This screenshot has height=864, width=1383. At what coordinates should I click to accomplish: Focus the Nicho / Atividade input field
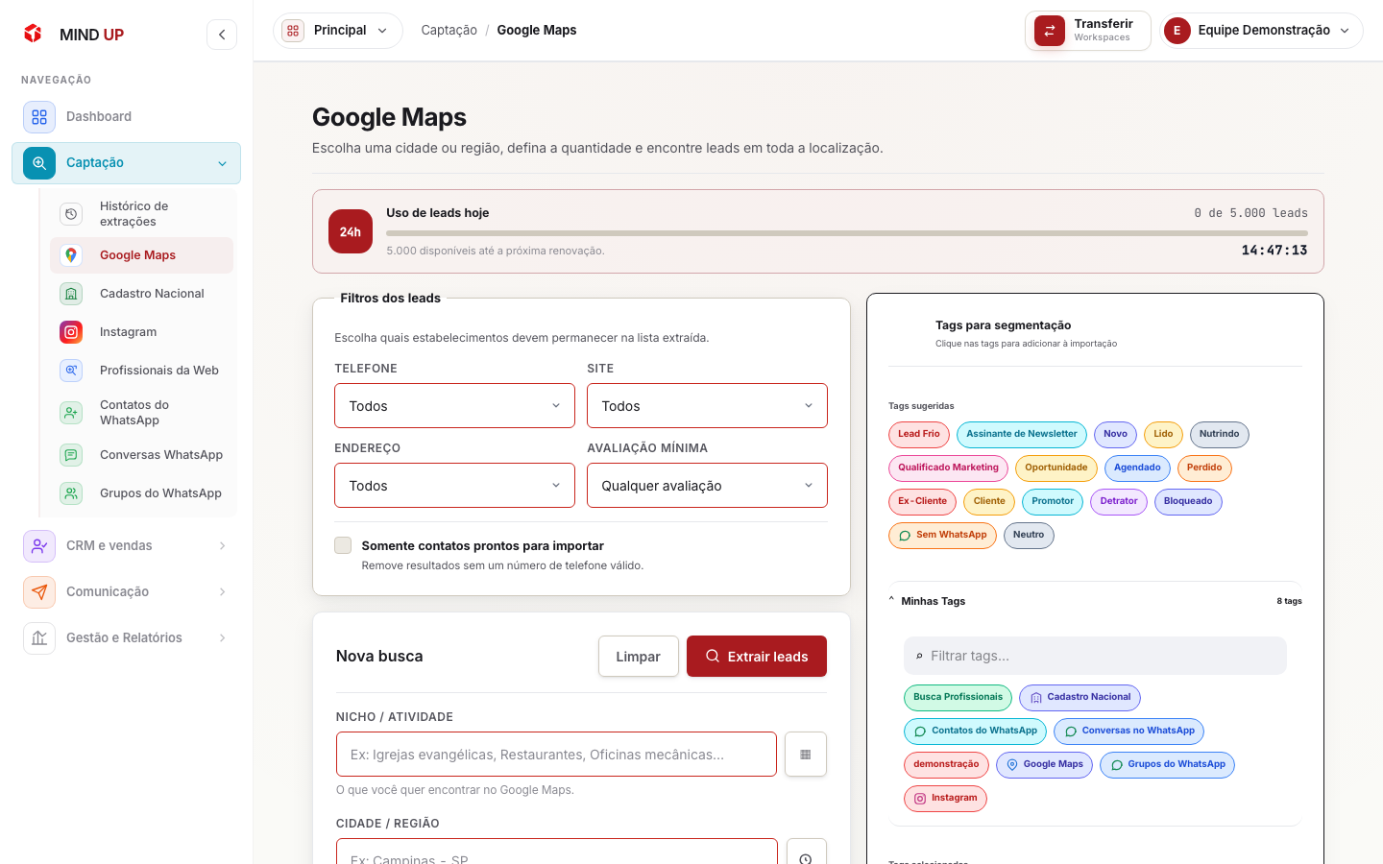coord(556,755)
